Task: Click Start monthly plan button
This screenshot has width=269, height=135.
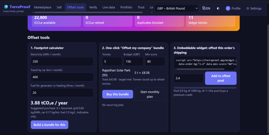Action: 150,94
